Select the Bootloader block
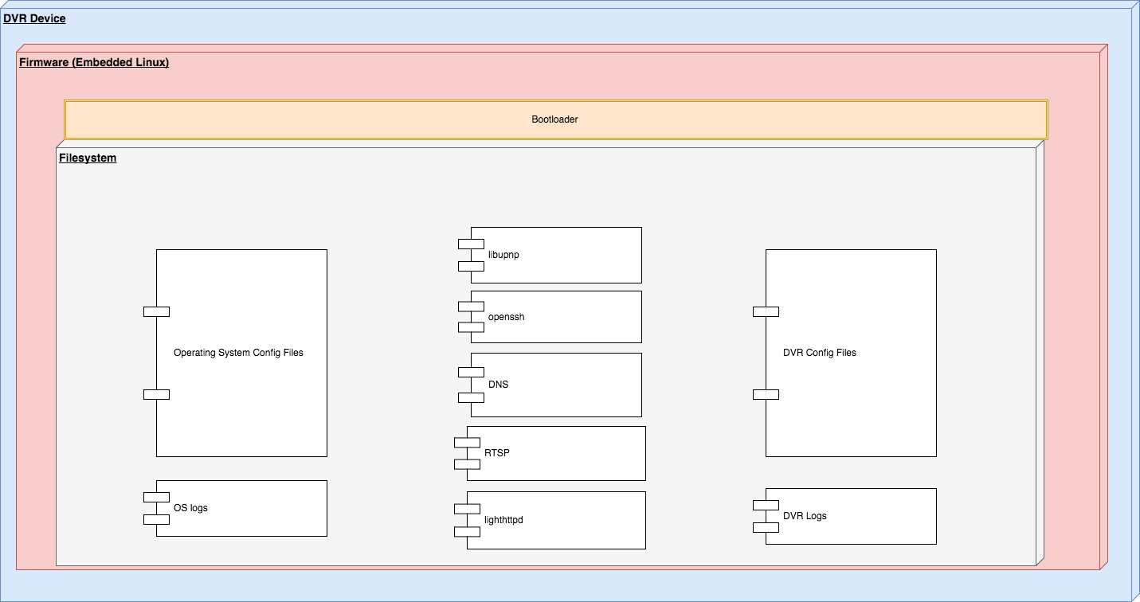The height and width of the screenshot is (602, 1140). click(555, 119)
